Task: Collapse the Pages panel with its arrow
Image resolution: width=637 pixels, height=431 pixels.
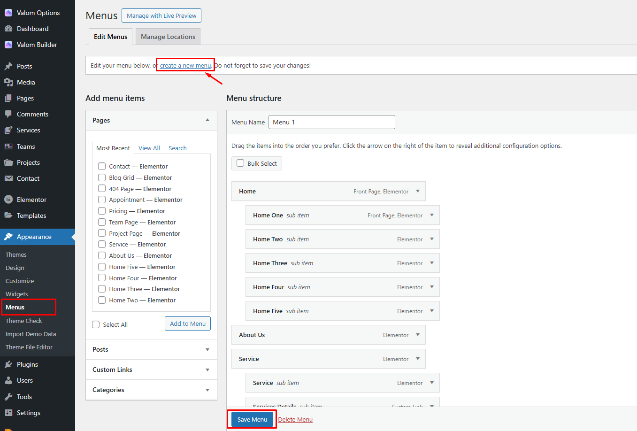Action: point(207,120)
